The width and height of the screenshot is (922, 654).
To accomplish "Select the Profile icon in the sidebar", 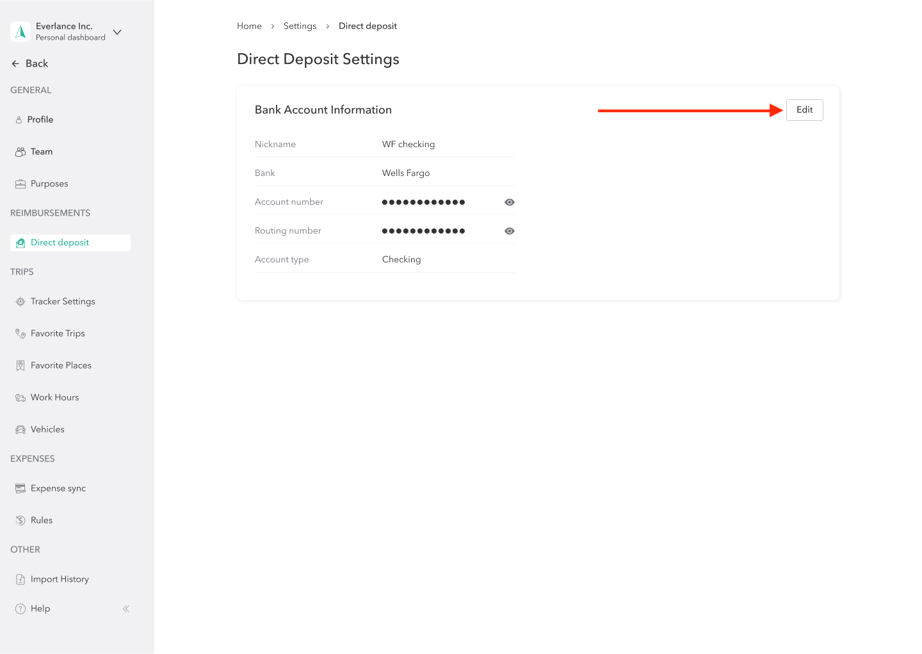I will 20,119.
